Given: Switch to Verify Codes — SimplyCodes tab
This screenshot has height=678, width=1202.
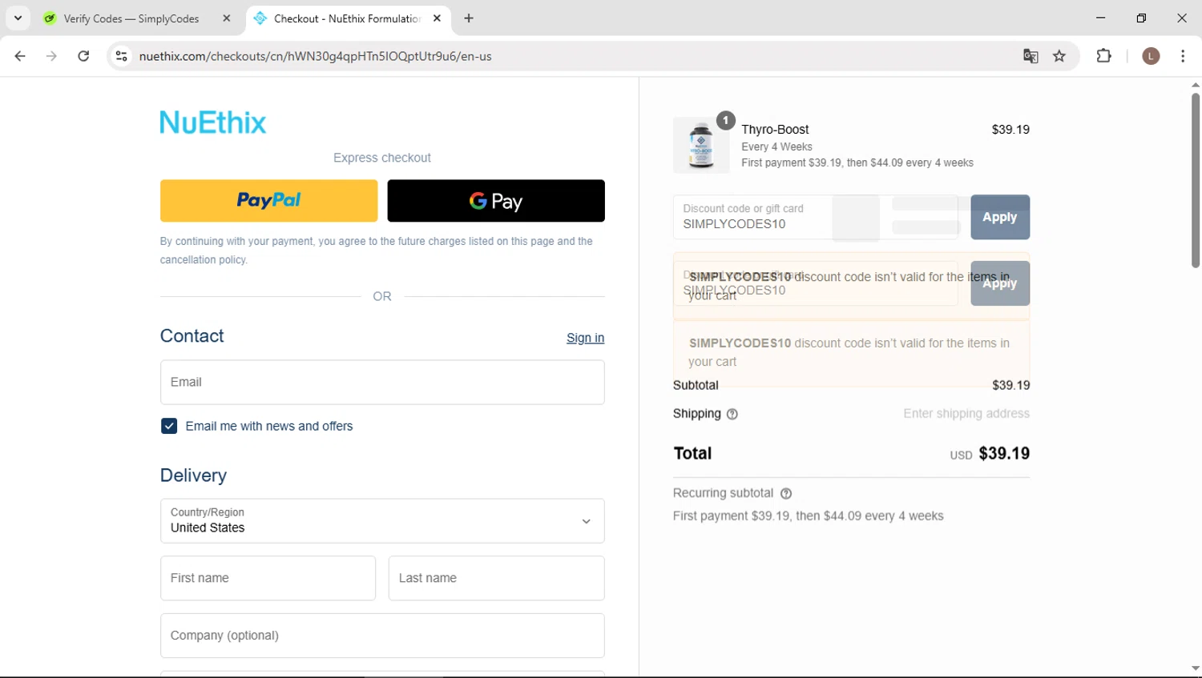Looking at the screenshot, I should 131,18.
